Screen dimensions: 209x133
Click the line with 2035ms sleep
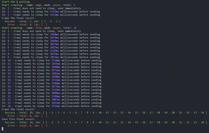click(51, 54)
